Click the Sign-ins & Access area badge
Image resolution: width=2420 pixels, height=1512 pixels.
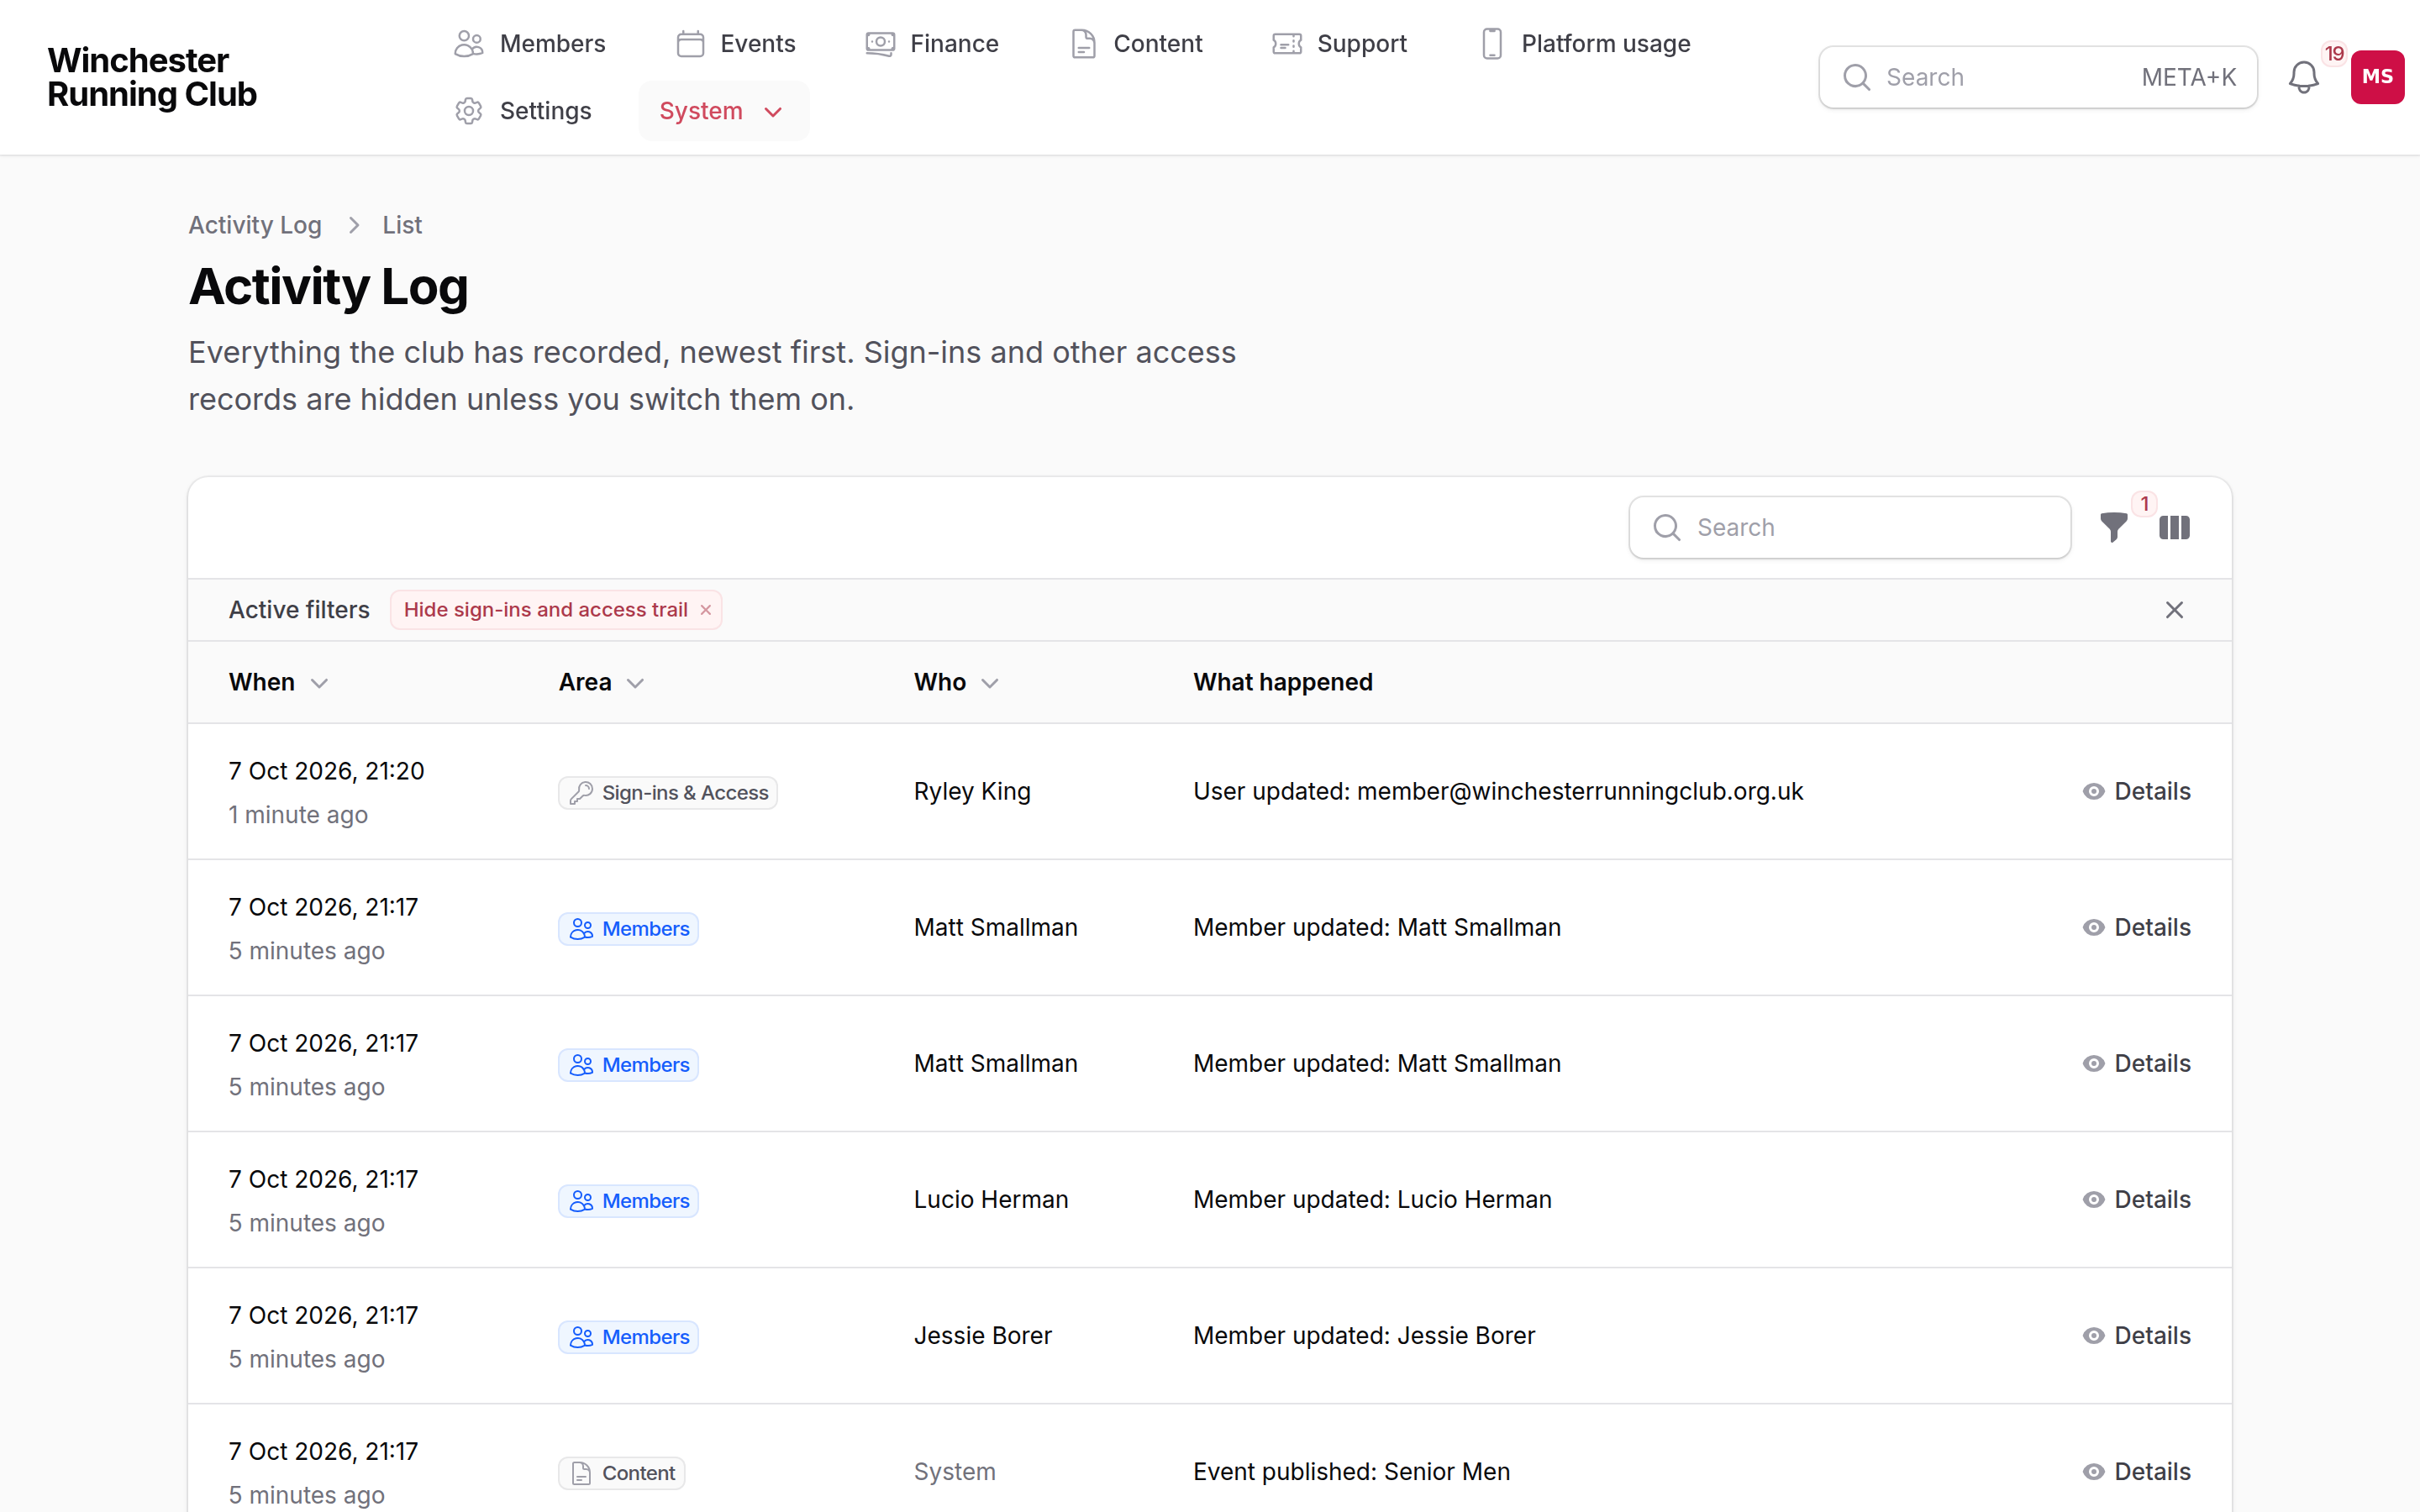point(668,792)
